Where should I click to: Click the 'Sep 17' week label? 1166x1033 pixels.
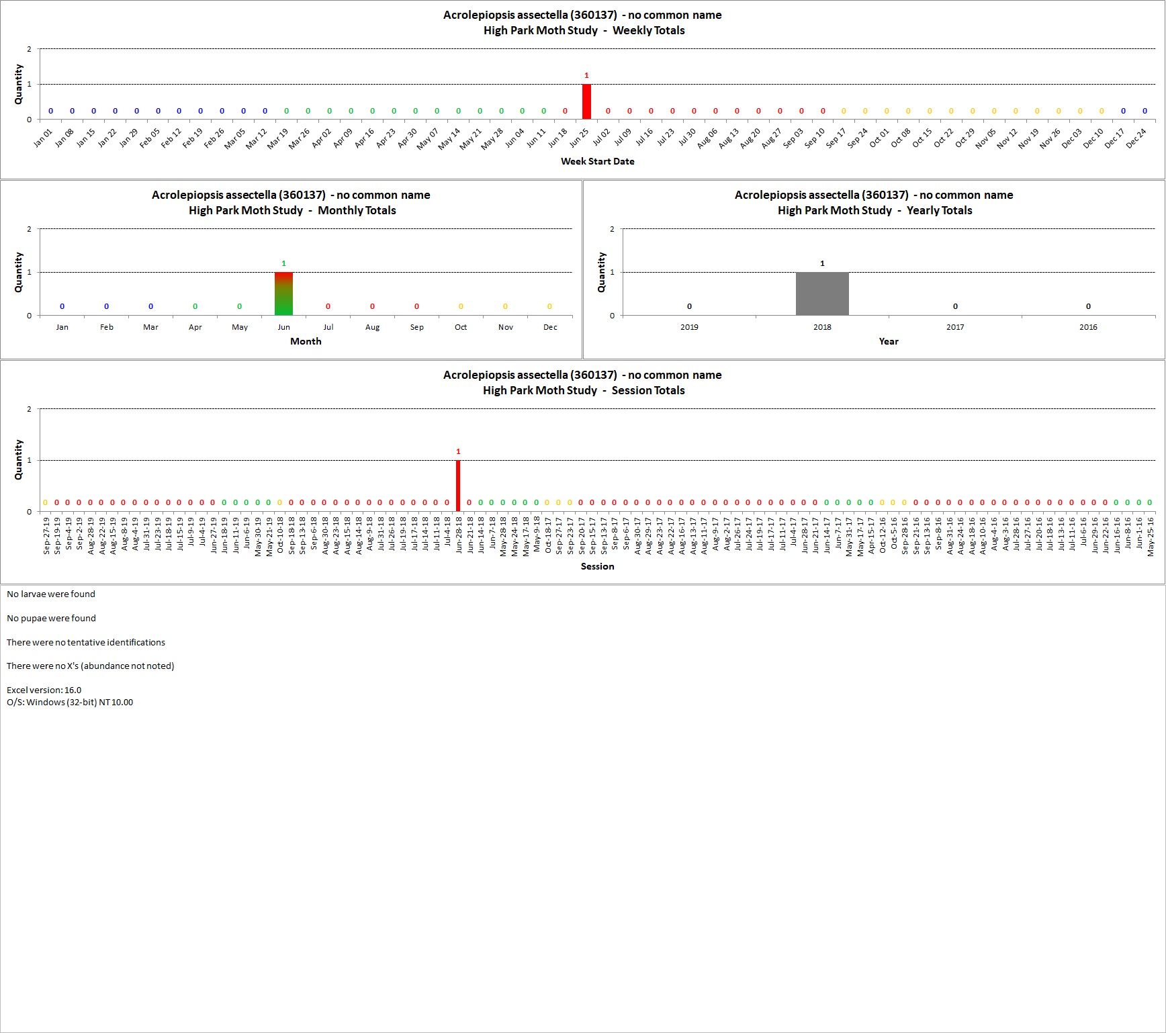(836, 138)
